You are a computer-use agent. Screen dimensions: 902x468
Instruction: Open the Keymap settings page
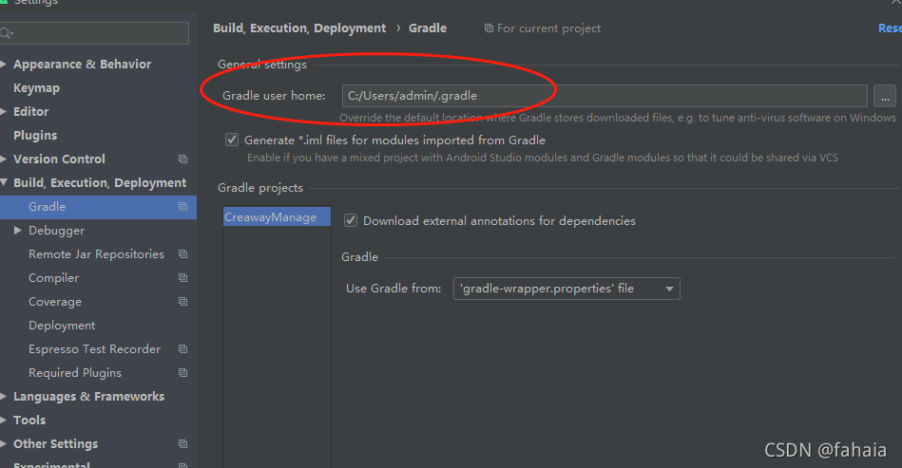(36, 88)
